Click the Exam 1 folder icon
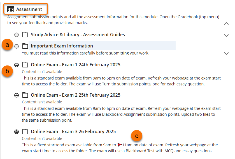 tap(25, 65)
